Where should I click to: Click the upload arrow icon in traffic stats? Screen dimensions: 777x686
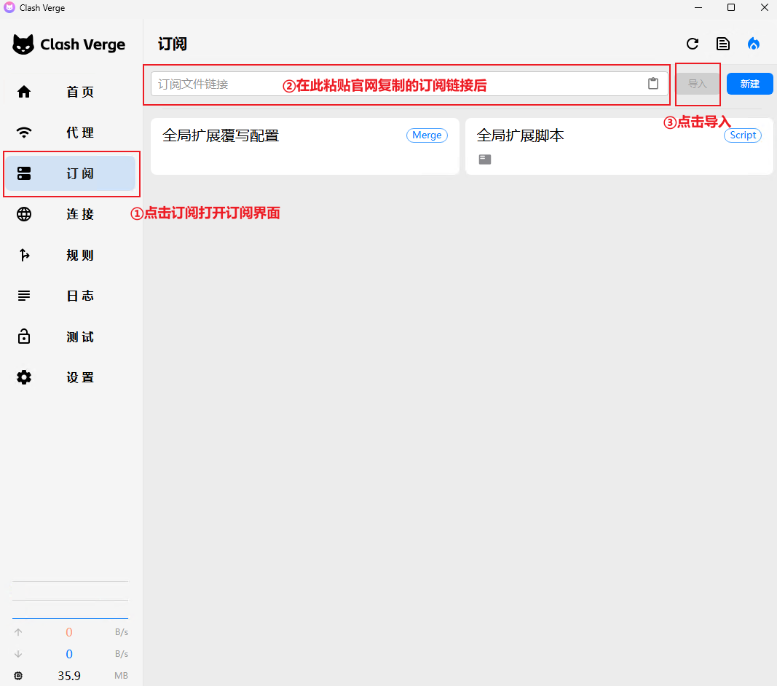coord(18,632)
